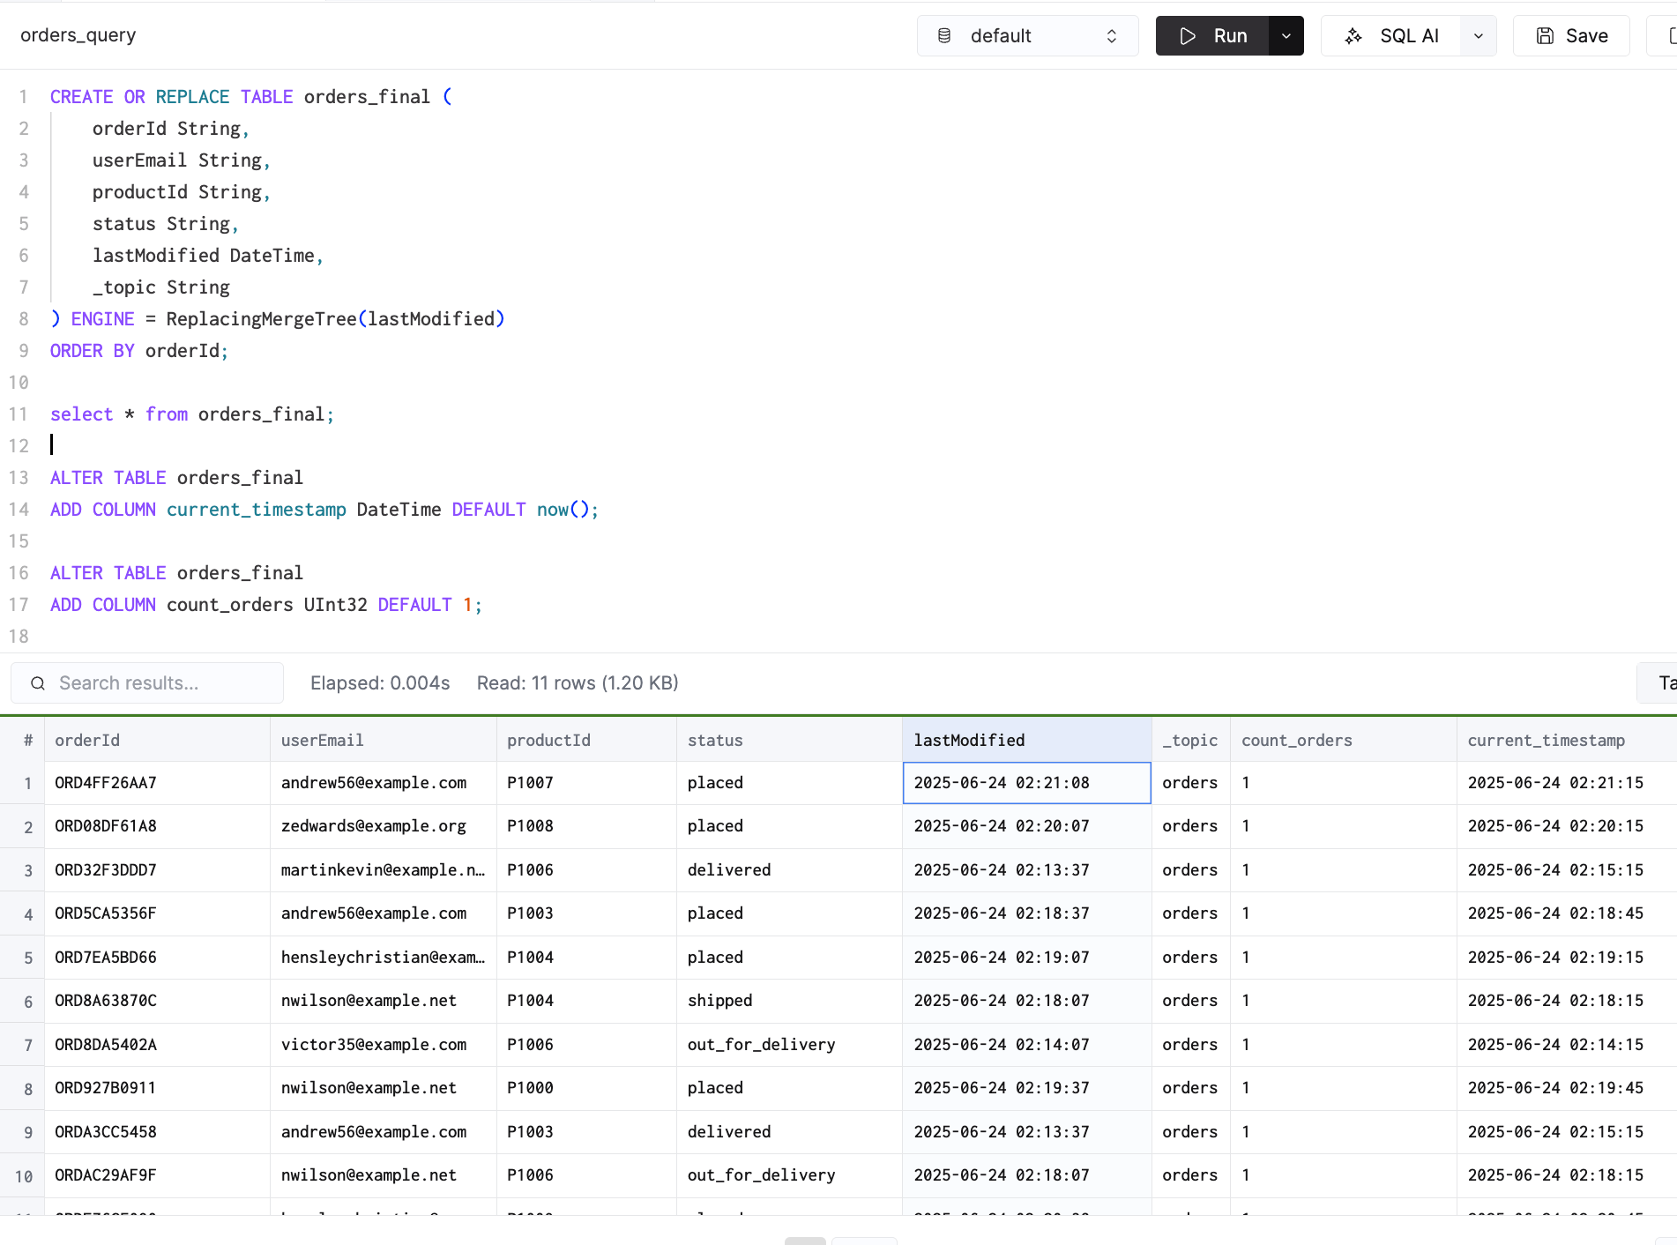The height and width of the screenshot is (1245, 1677).
Task: Select the lastModified cell 2025-06-24 02:21:08
Action: click(x=1027, y=783)
